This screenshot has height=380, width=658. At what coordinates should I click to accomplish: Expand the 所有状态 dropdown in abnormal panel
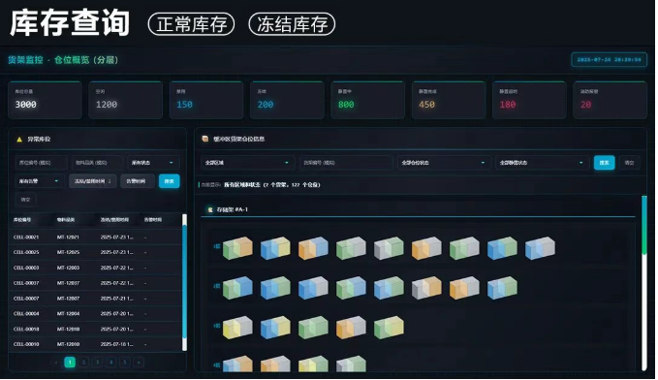[x=153, y=163]
